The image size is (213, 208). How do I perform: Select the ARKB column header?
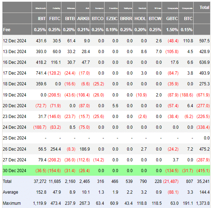tap(83, 18)
